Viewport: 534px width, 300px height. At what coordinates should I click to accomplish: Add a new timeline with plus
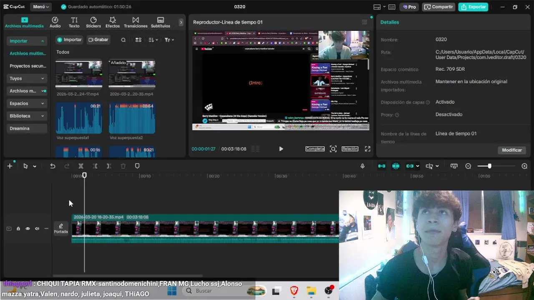pyautogui.click(x=10, y=166)
